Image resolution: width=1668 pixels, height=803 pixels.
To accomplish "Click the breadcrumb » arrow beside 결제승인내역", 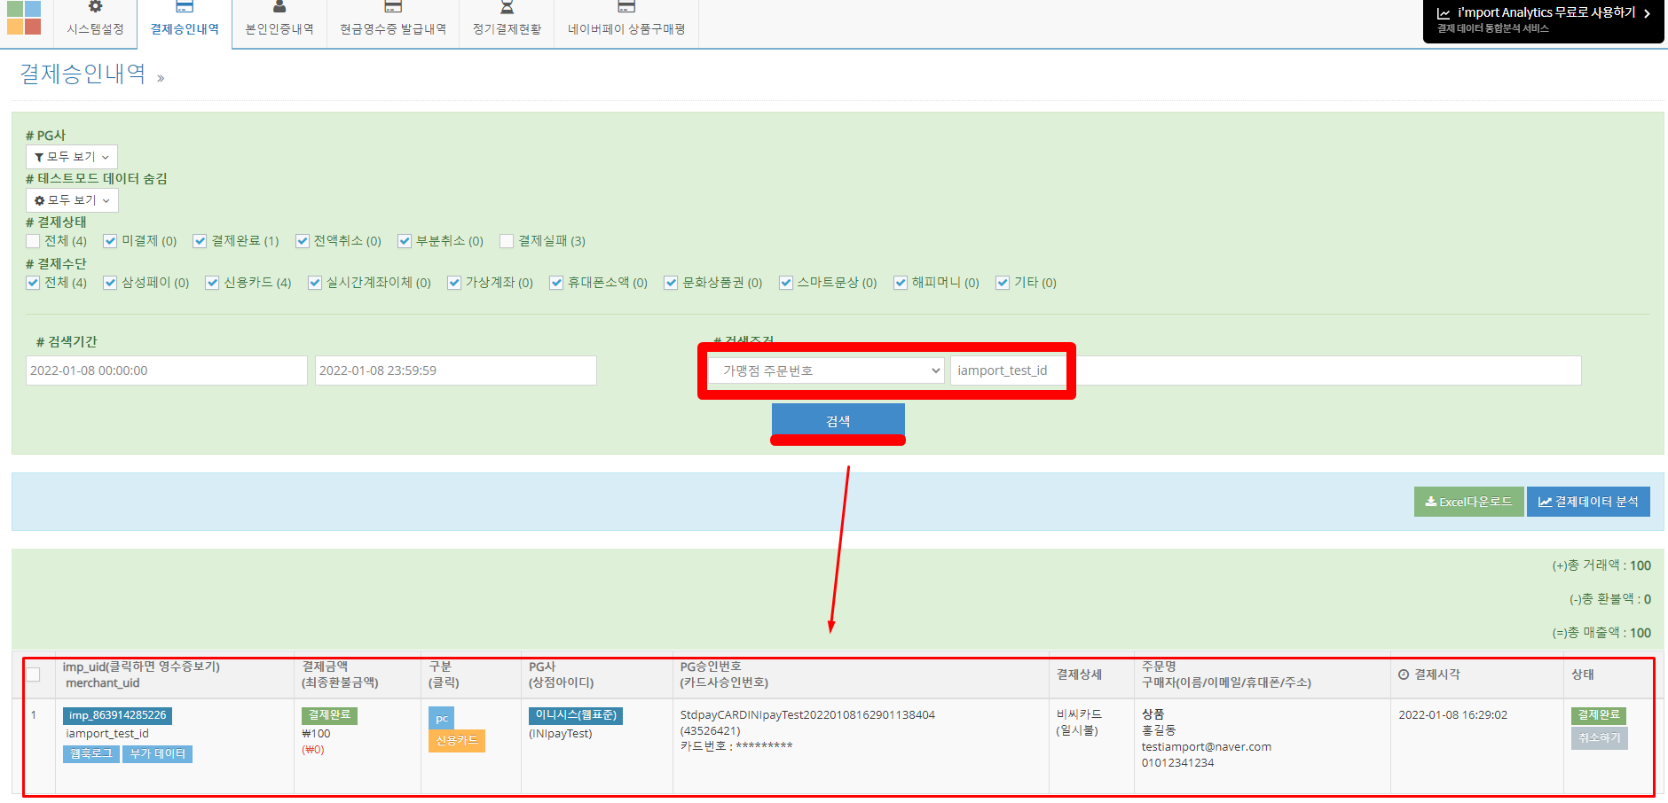I will click(161, 78).
